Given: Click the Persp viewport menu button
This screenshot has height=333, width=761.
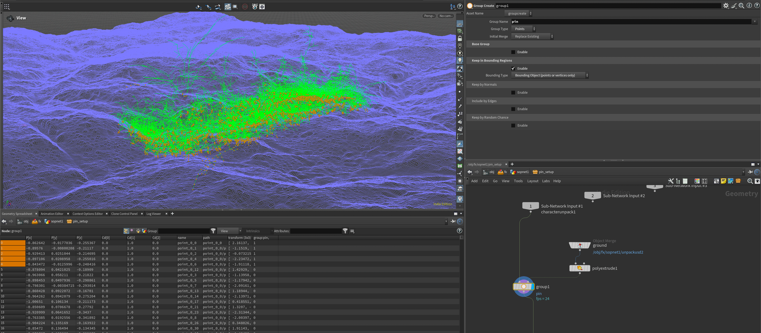Looking at the screenshot, I should [x=429, y=16].
